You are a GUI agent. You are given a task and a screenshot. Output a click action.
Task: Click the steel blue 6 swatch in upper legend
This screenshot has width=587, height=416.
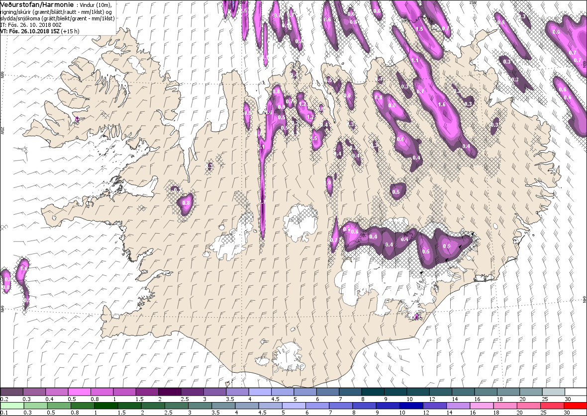click(x=327, y=392)
